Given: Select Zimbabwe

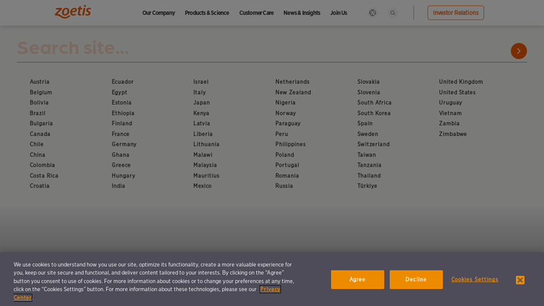Looking at the screenshot, I should click(453, 134).
